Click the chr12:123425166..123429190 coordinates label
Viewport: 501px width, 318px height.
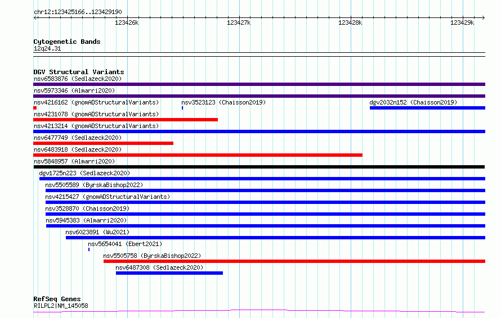tap(78, 12)
